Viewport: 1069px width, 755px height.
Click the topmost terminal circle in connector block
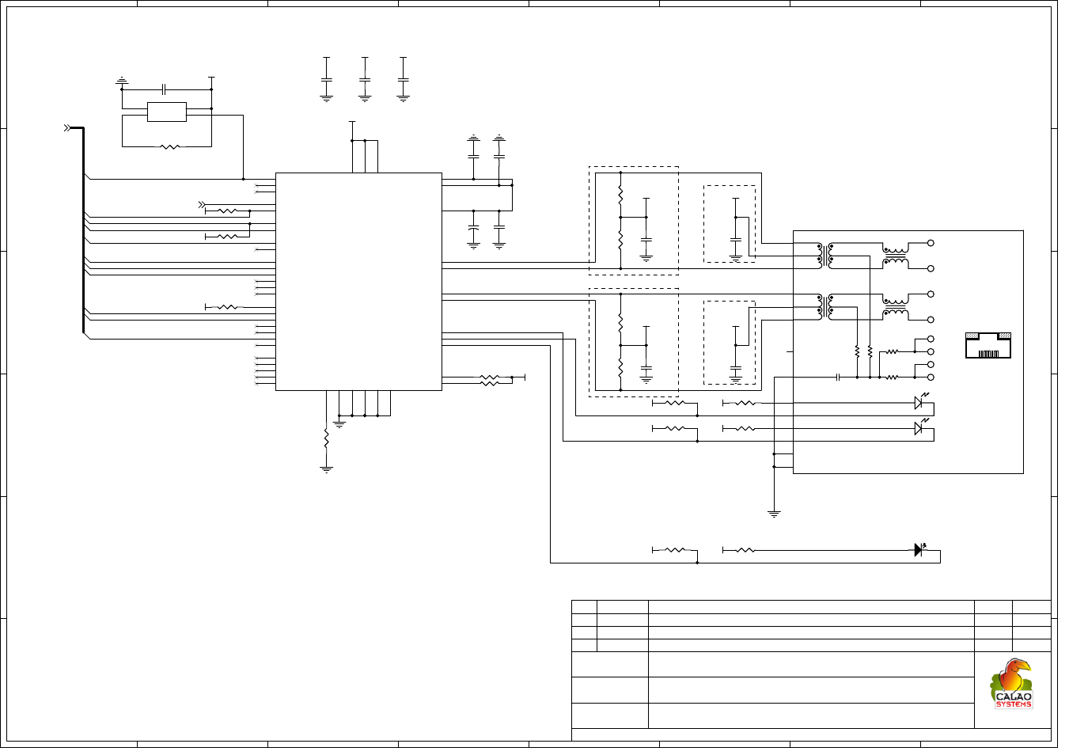[931, 243]
